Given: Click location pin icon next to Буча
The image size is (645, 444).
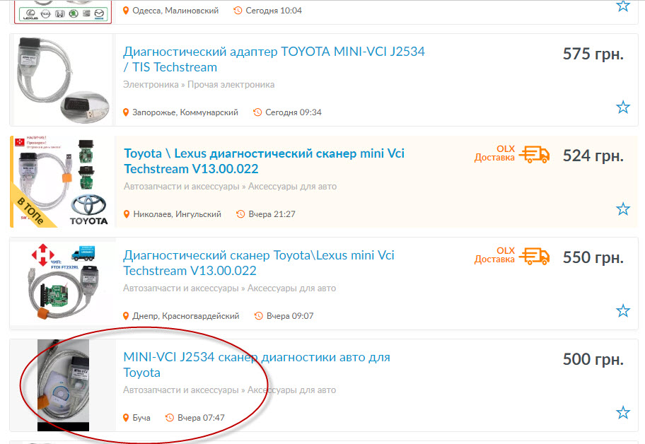Looking at the screenshot, I should click(127, 418).
